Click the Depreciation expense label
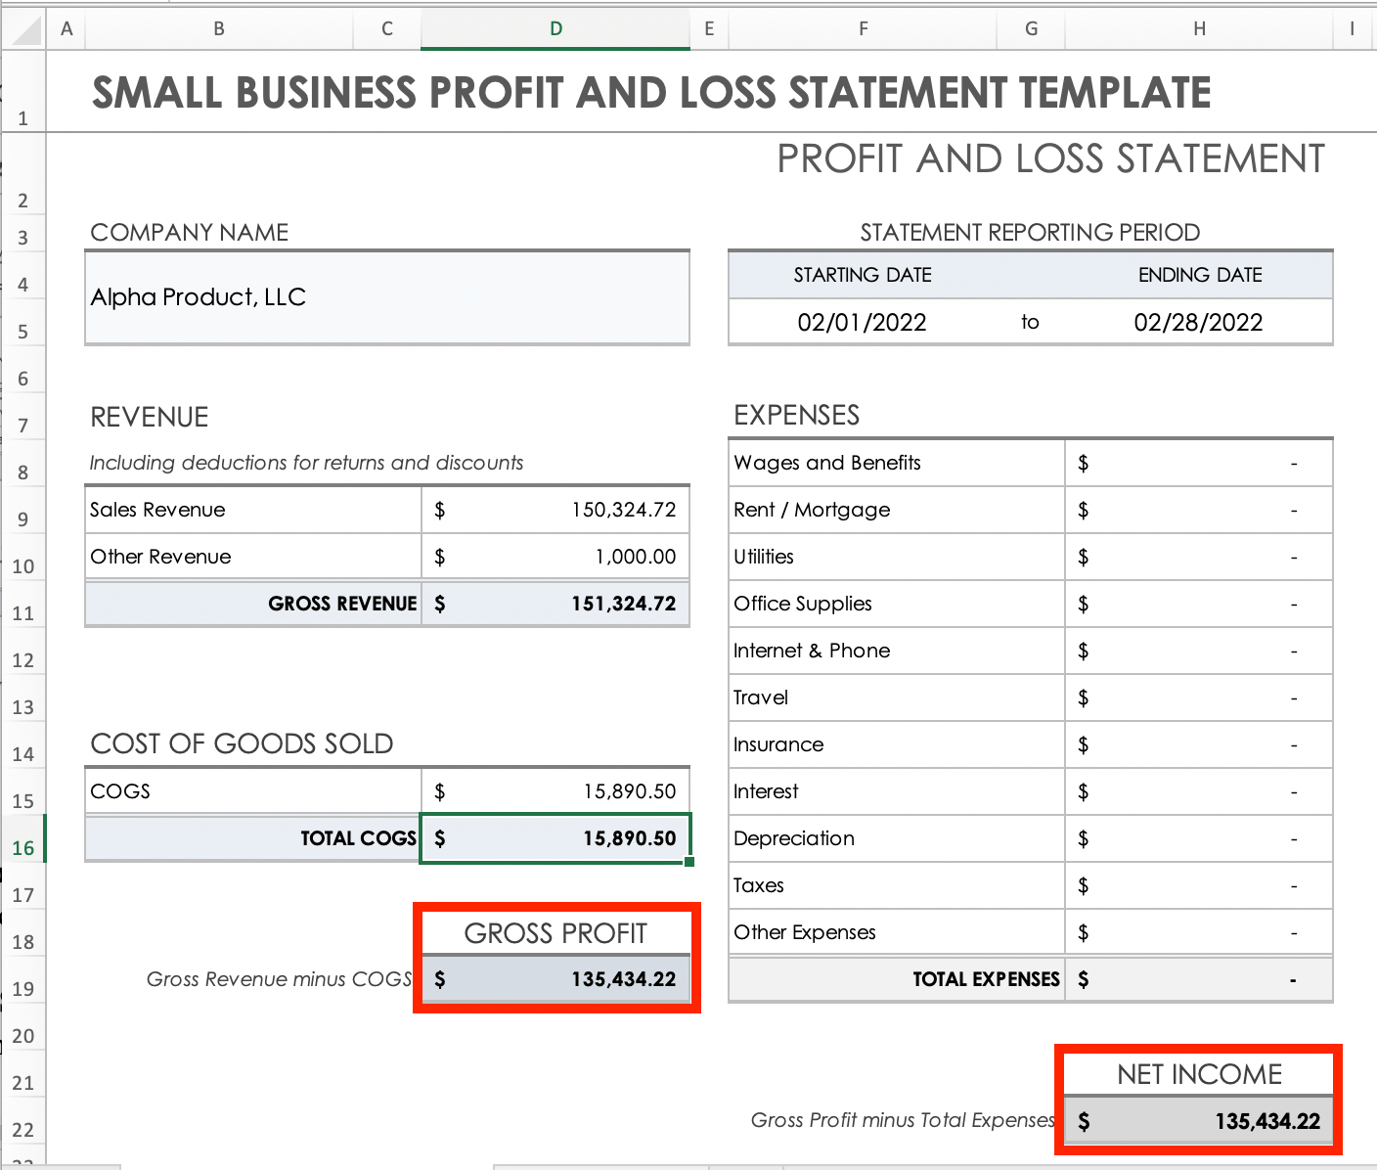1377x1170 pixels. coord(794,838)
